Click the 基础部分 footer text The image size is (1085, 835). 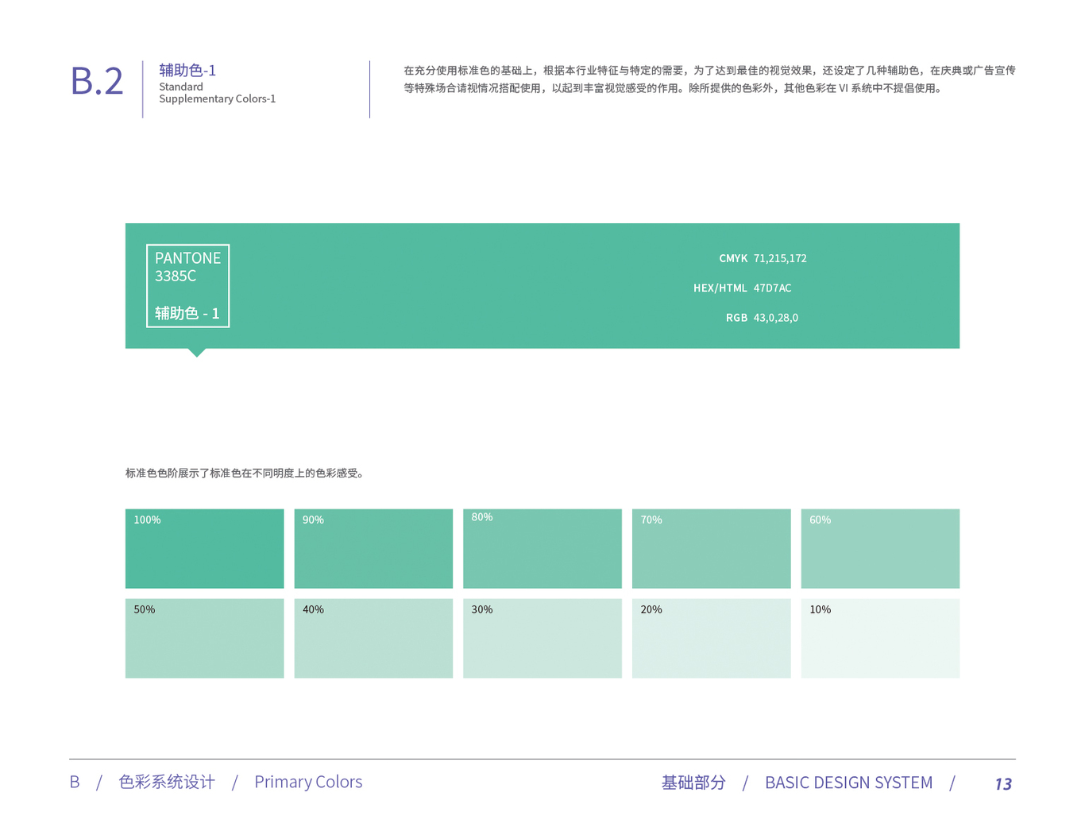click(x=693, y=783)
